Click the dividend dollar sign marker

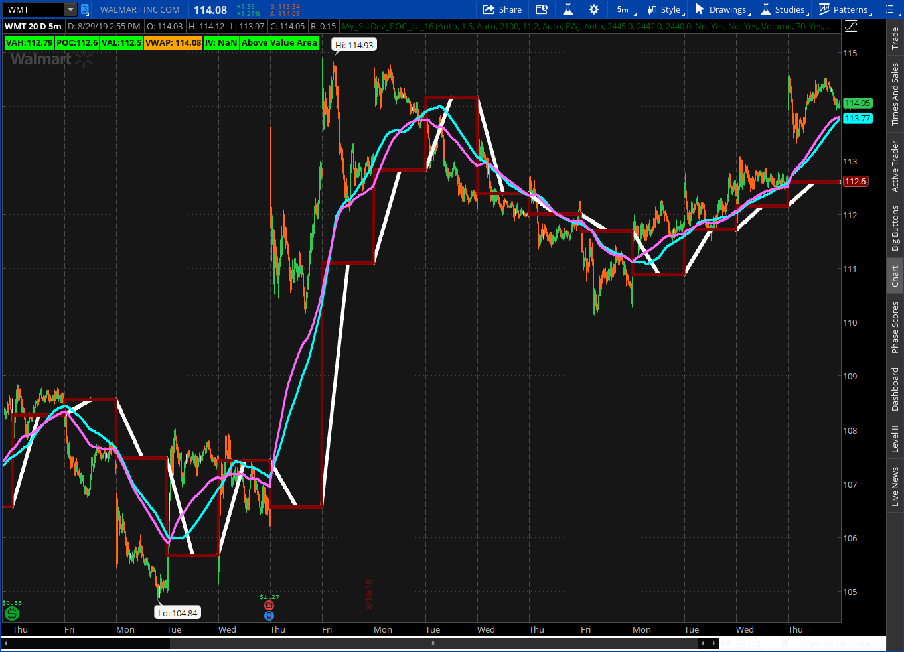[x=11, y=614]
